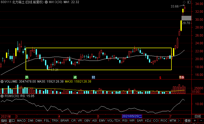Image resolution: width=204 pixels, height=124 pixels.
Task: Select the OBV indicator tab
Action: click(87, 120)
